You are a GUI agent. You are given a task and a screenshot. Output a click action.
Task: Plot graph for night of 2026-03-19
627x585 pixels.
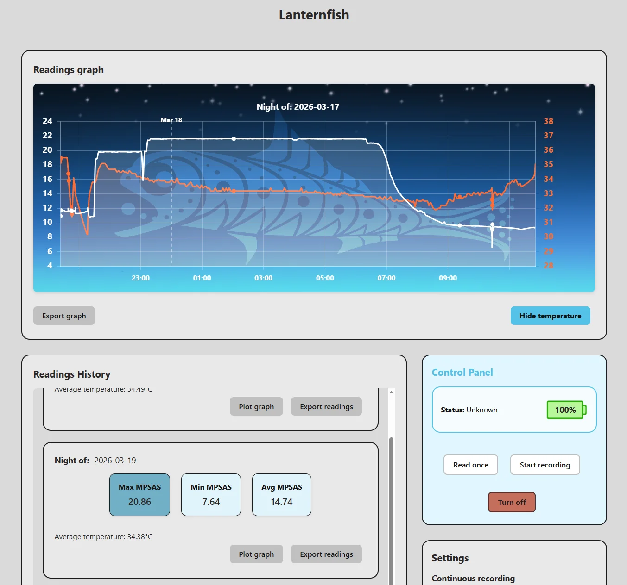point(256,554)
